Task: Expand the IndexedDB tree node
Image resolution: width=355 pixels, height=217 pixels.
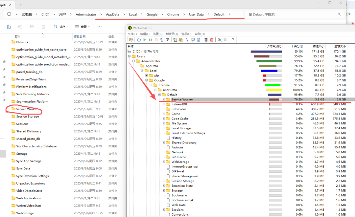Action: [164, 104]
